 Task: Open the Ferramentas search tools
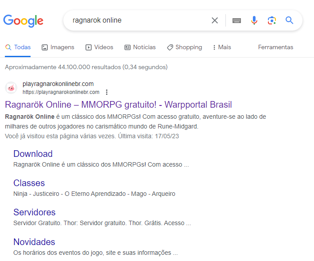tap(275, 47)
